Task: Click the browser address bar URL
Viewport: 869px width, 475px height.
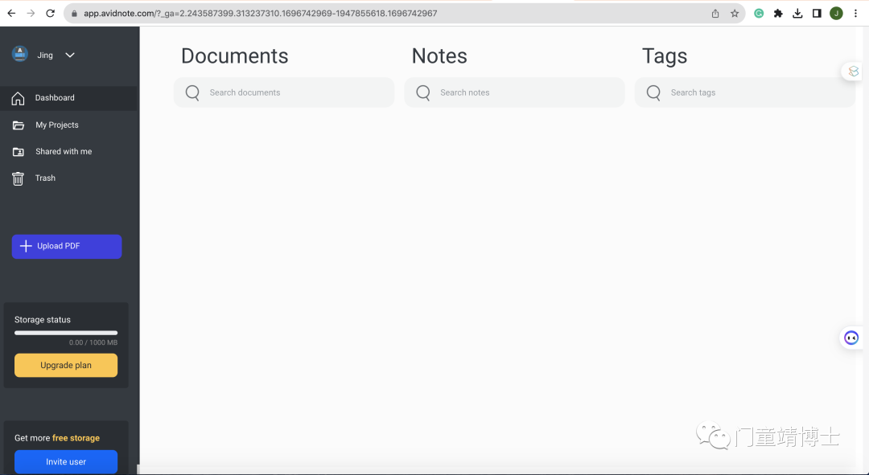Action: 261,14
